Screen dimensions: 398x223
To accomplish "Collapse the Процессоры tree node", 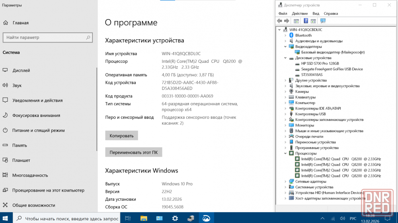I will 285,153.
